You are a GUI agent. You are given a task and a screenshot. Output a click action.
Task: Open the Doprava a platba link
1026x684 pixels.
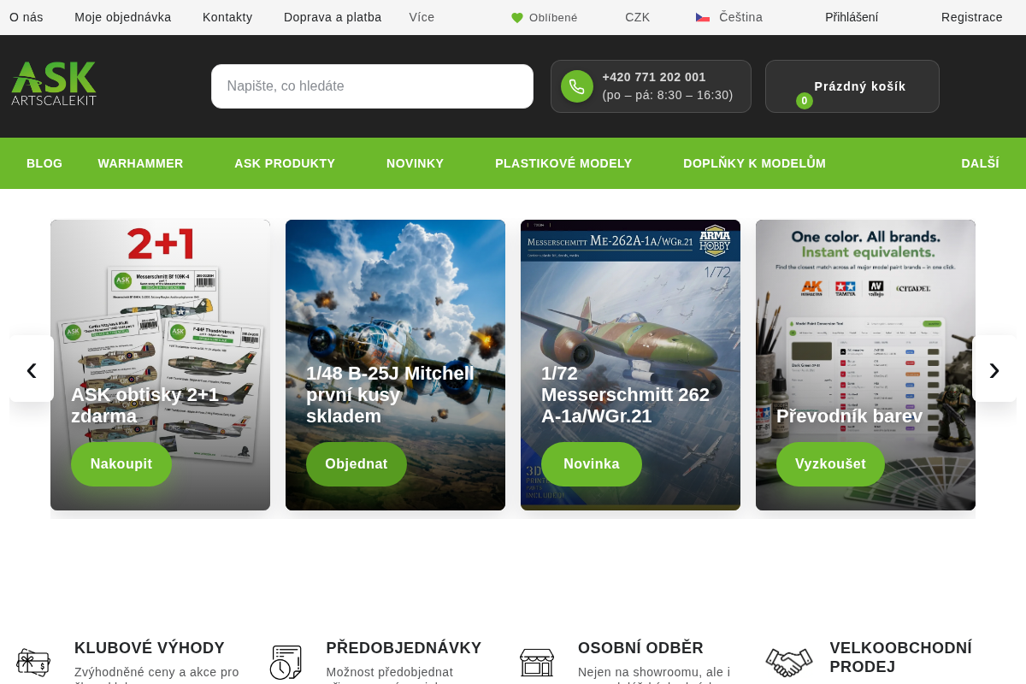coord(333,17)
